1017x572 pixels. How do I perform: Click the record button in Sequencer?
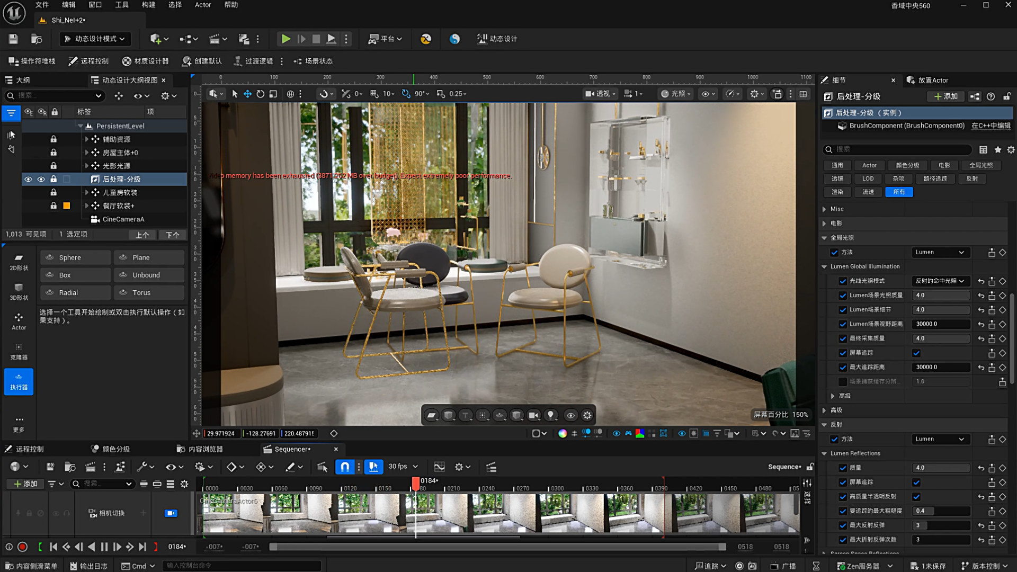coord(22,547)
